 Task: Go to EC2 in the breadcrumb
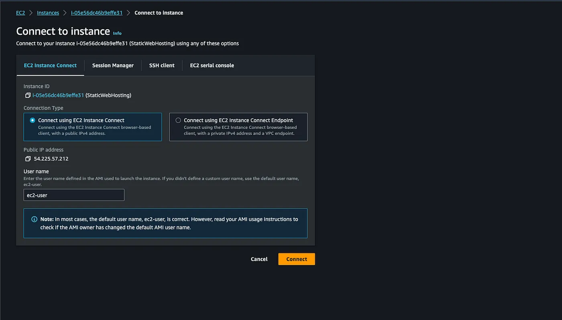(20, 13)
